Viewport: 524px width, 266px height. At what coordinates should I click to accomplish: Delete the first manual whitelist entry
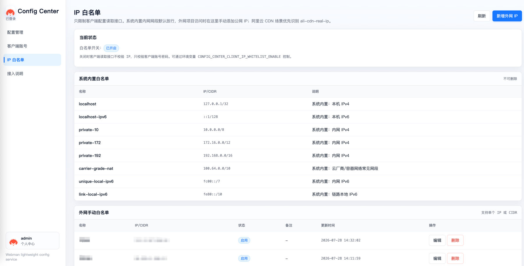(x=455, y=240)
